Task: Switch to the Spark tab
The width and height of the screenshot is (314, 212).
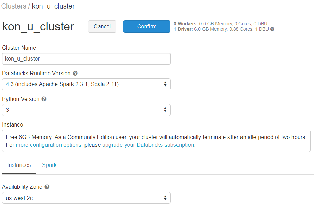Action: 49,165
